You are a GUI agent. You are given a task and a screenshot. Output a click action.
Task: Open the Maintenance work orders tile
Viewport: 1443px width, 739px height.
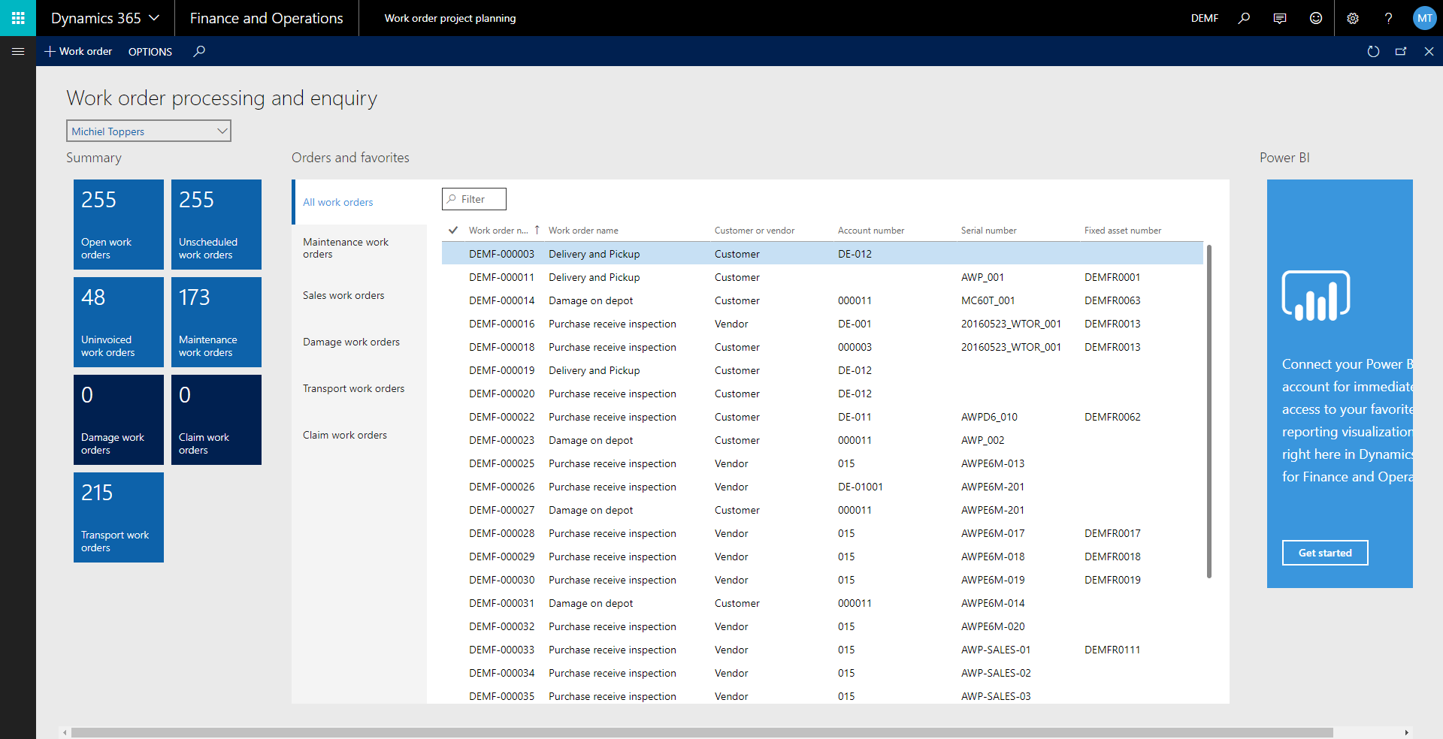[x=216, y=322]
